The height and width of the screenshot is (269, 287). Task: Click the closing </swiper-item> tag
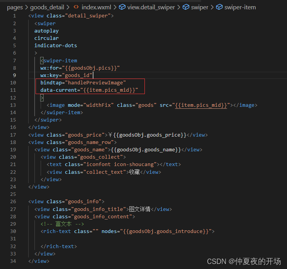[x=62, y=113]
